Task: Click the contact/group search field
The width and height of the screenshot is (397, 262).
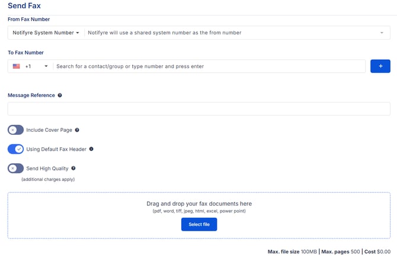Action: [x=209, y=66]
